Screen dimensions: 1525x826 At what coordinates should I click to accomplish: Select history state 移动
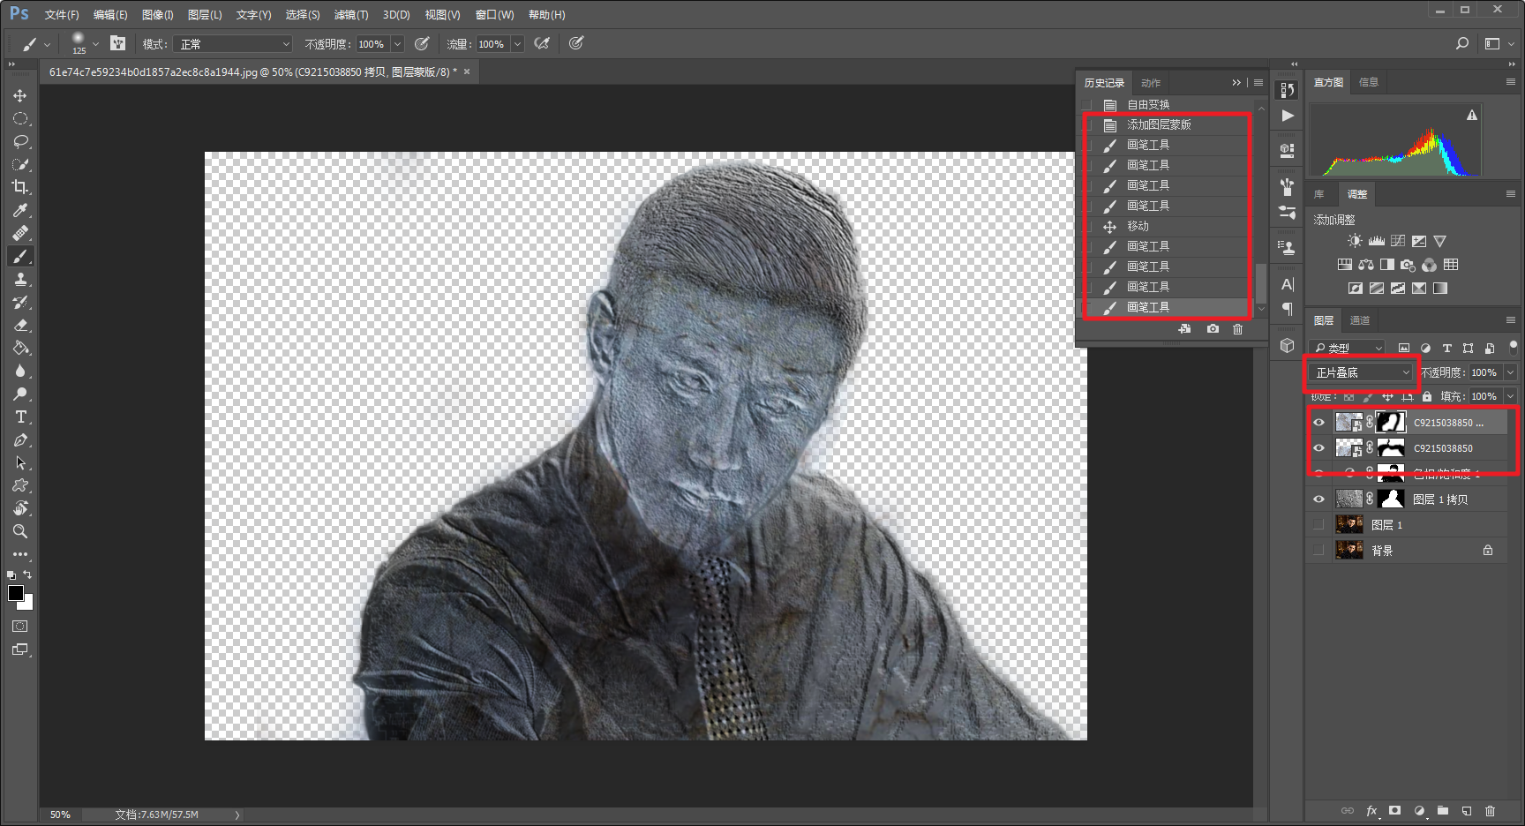1165,226
